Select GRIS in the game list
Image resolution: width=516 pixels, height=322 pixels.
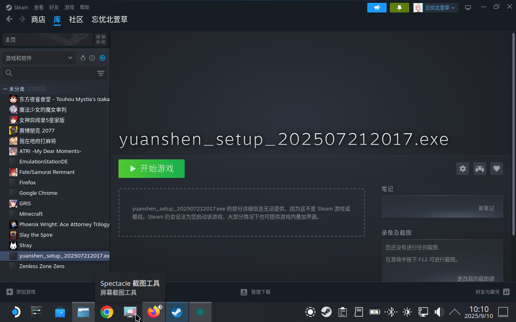tap(56, 204)
